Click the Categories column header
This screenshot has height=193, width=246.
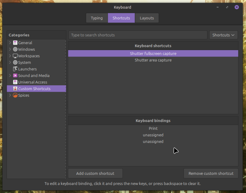pos(37,35)
